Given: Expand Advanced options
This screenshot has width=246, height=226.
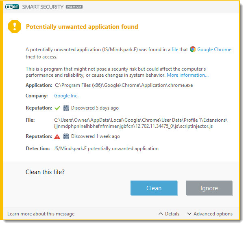Looking at the screenshot, I should pyautogui.click(x=210, y=214).
